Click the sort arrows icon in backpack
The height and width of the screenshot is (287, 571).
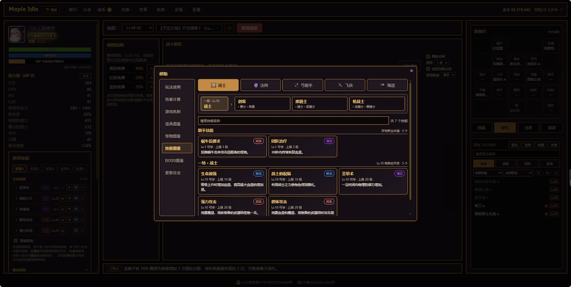pos(556,173)
